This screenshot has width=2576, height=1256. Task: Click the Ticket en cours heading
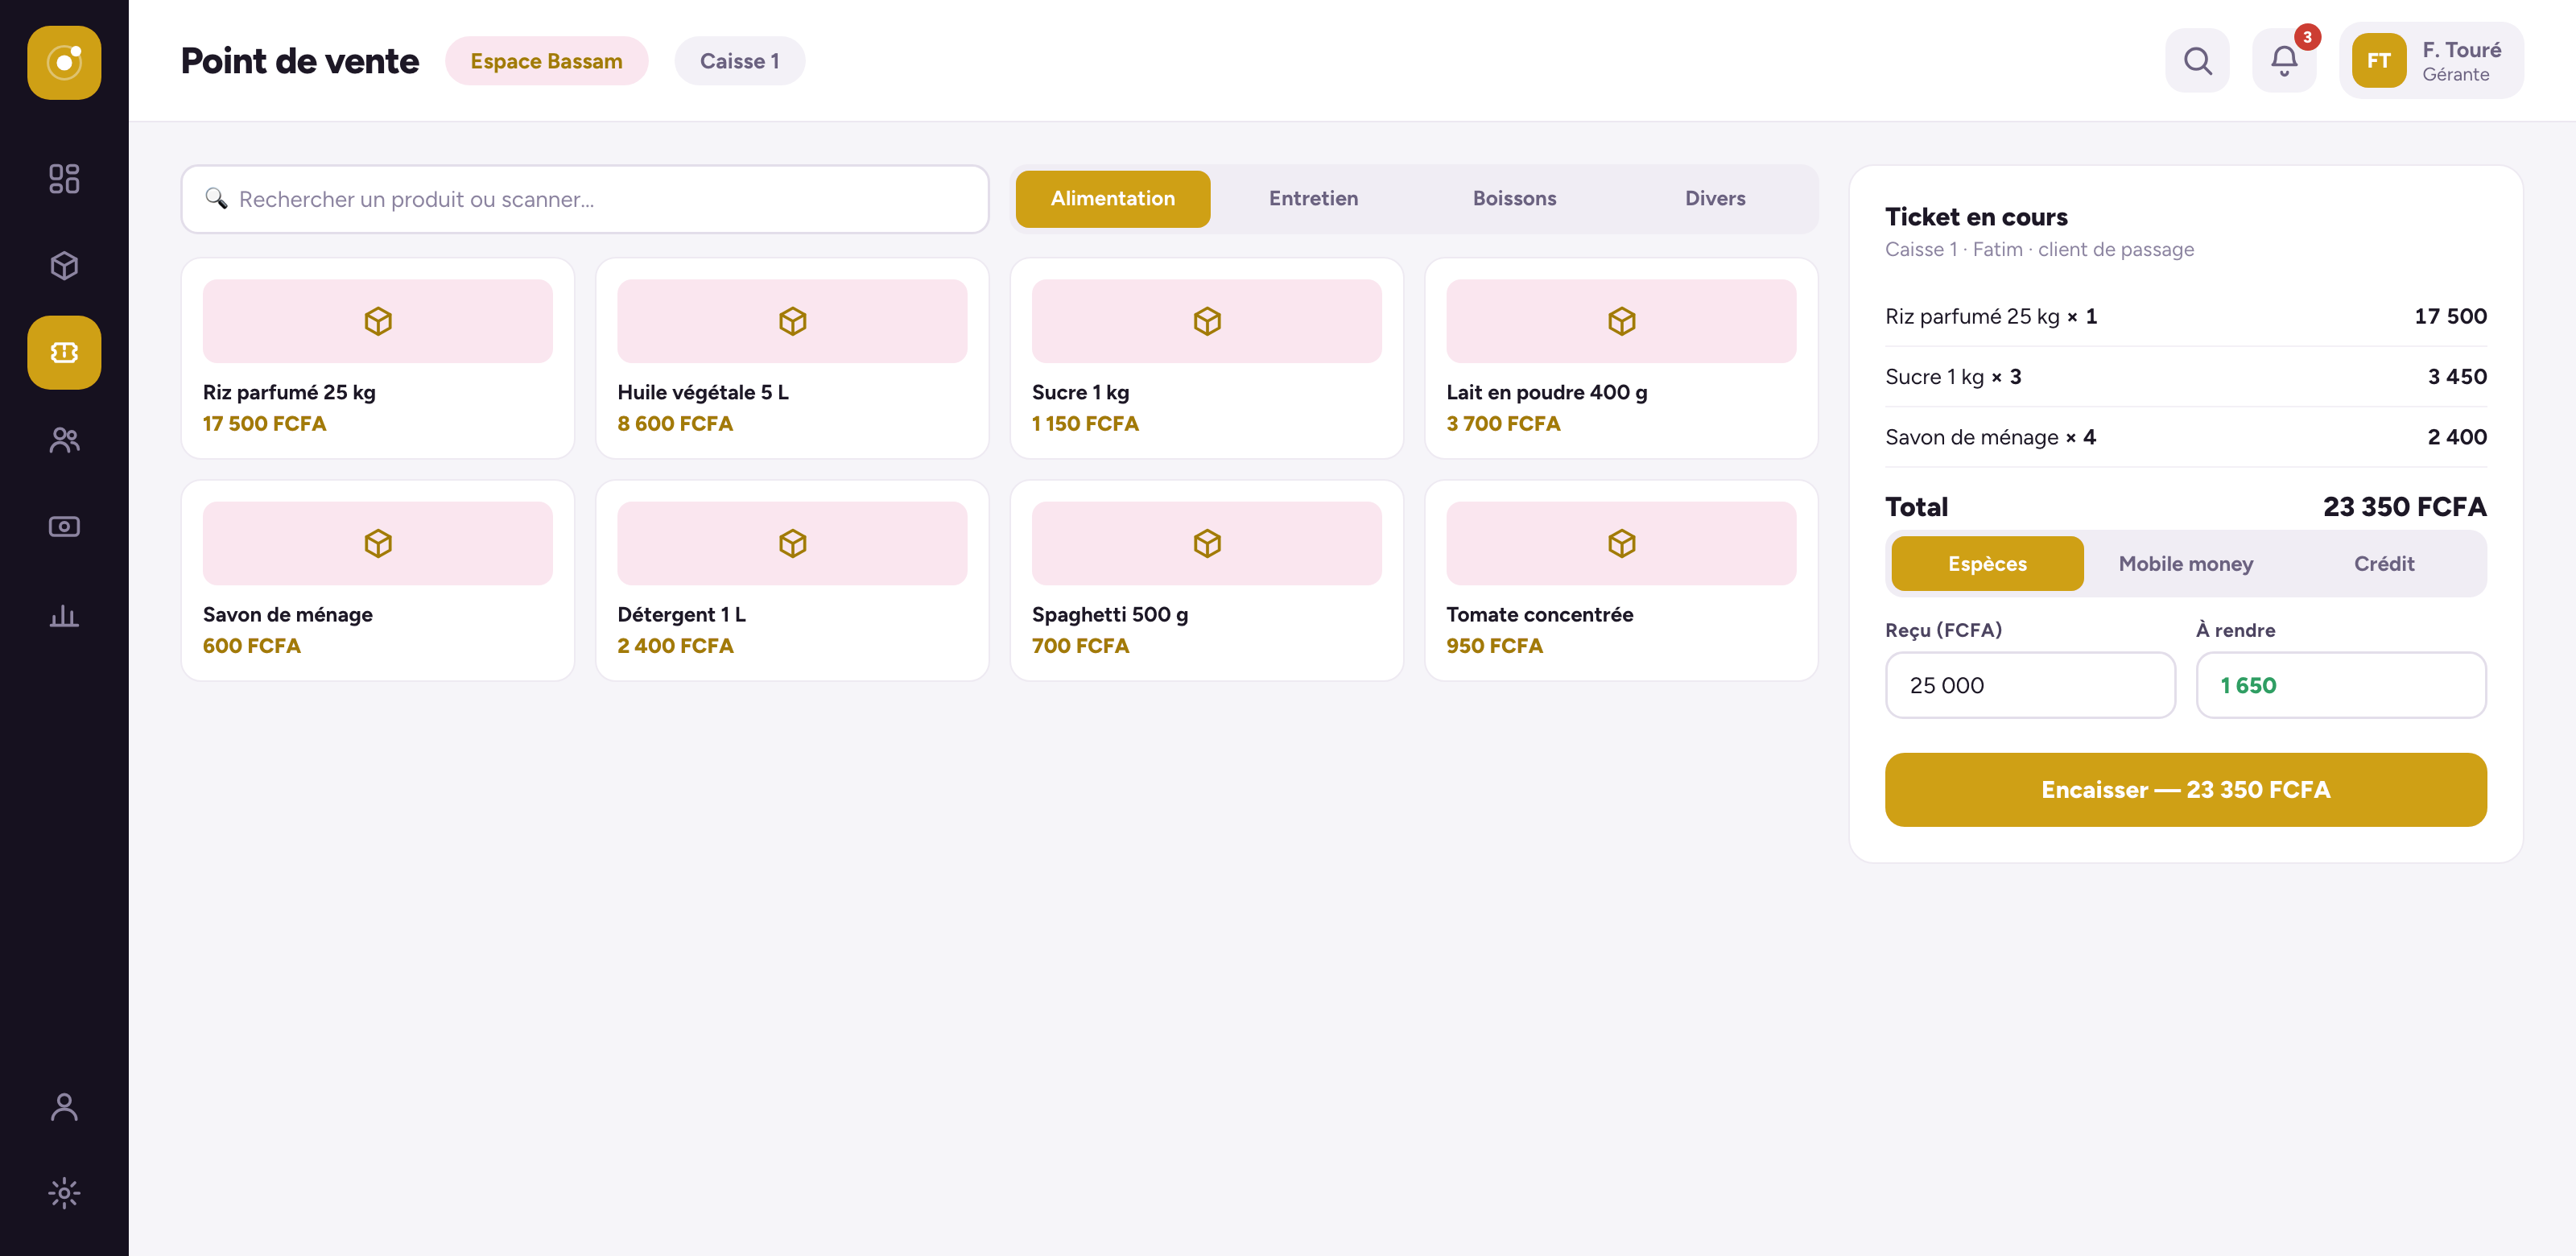point(1976,217)
